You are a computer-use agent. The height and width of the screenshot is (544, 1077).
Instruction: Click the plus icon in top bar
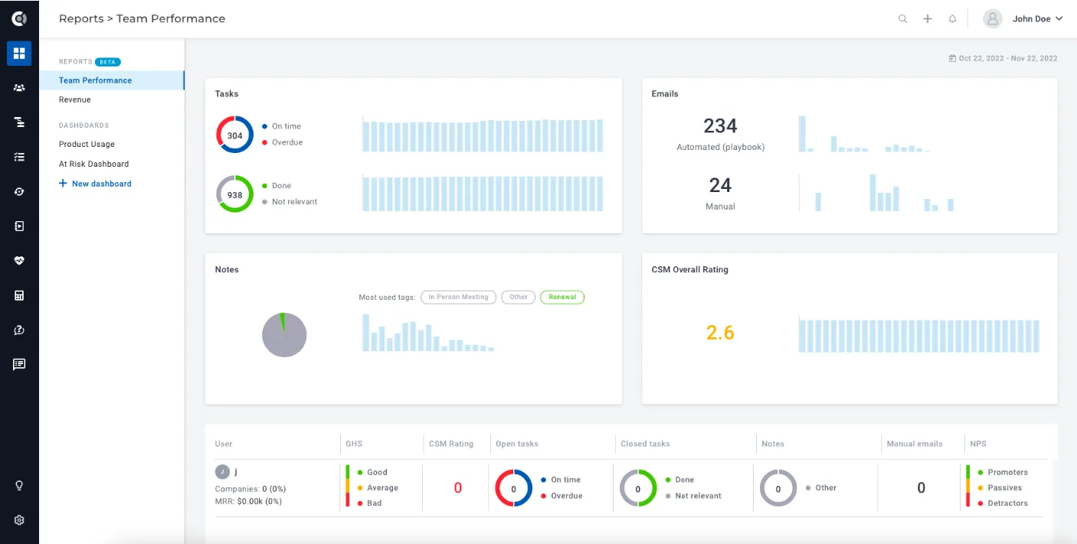(x=928, y=19)
